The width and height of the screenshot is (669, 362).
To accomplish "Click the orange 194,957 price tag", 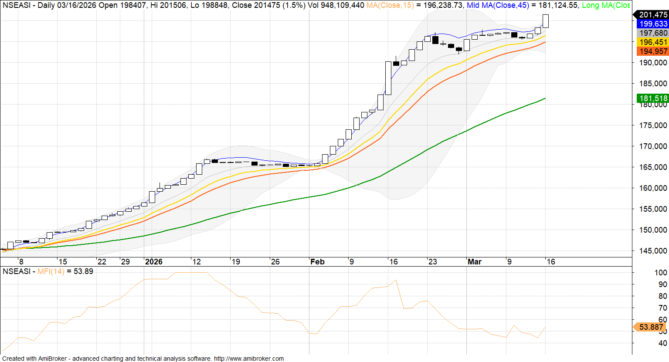I will coord(652,51).
